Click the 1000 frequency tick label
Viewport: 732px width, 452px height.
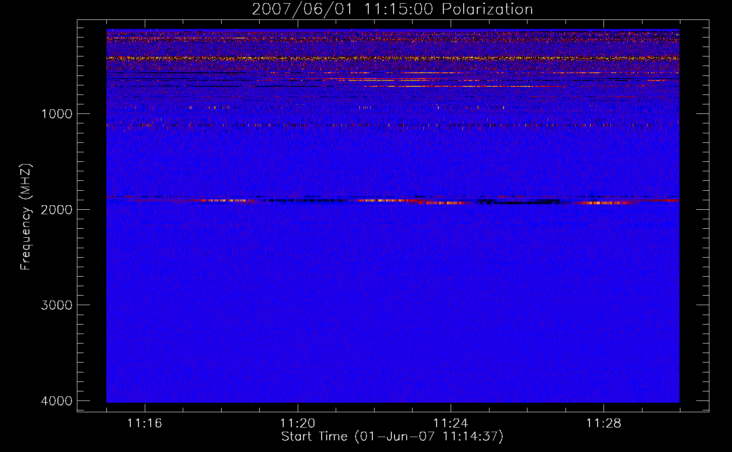click(x=57, y=114)
